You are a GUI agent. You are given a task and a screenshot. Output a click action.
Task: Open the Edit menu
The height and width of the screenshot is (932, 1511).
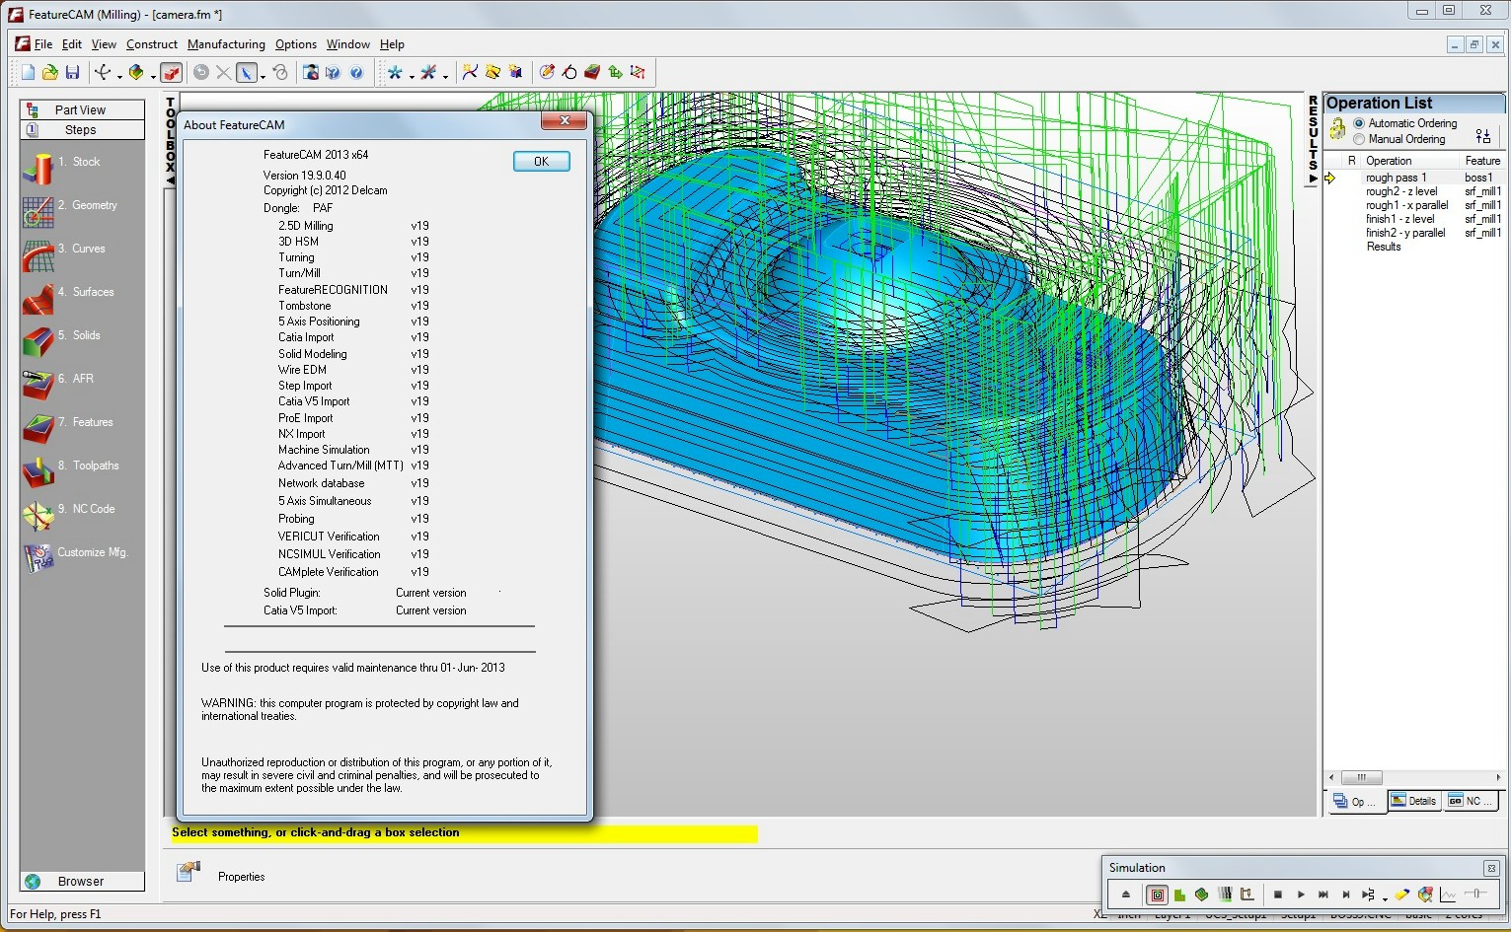click(x=72, y=44)
